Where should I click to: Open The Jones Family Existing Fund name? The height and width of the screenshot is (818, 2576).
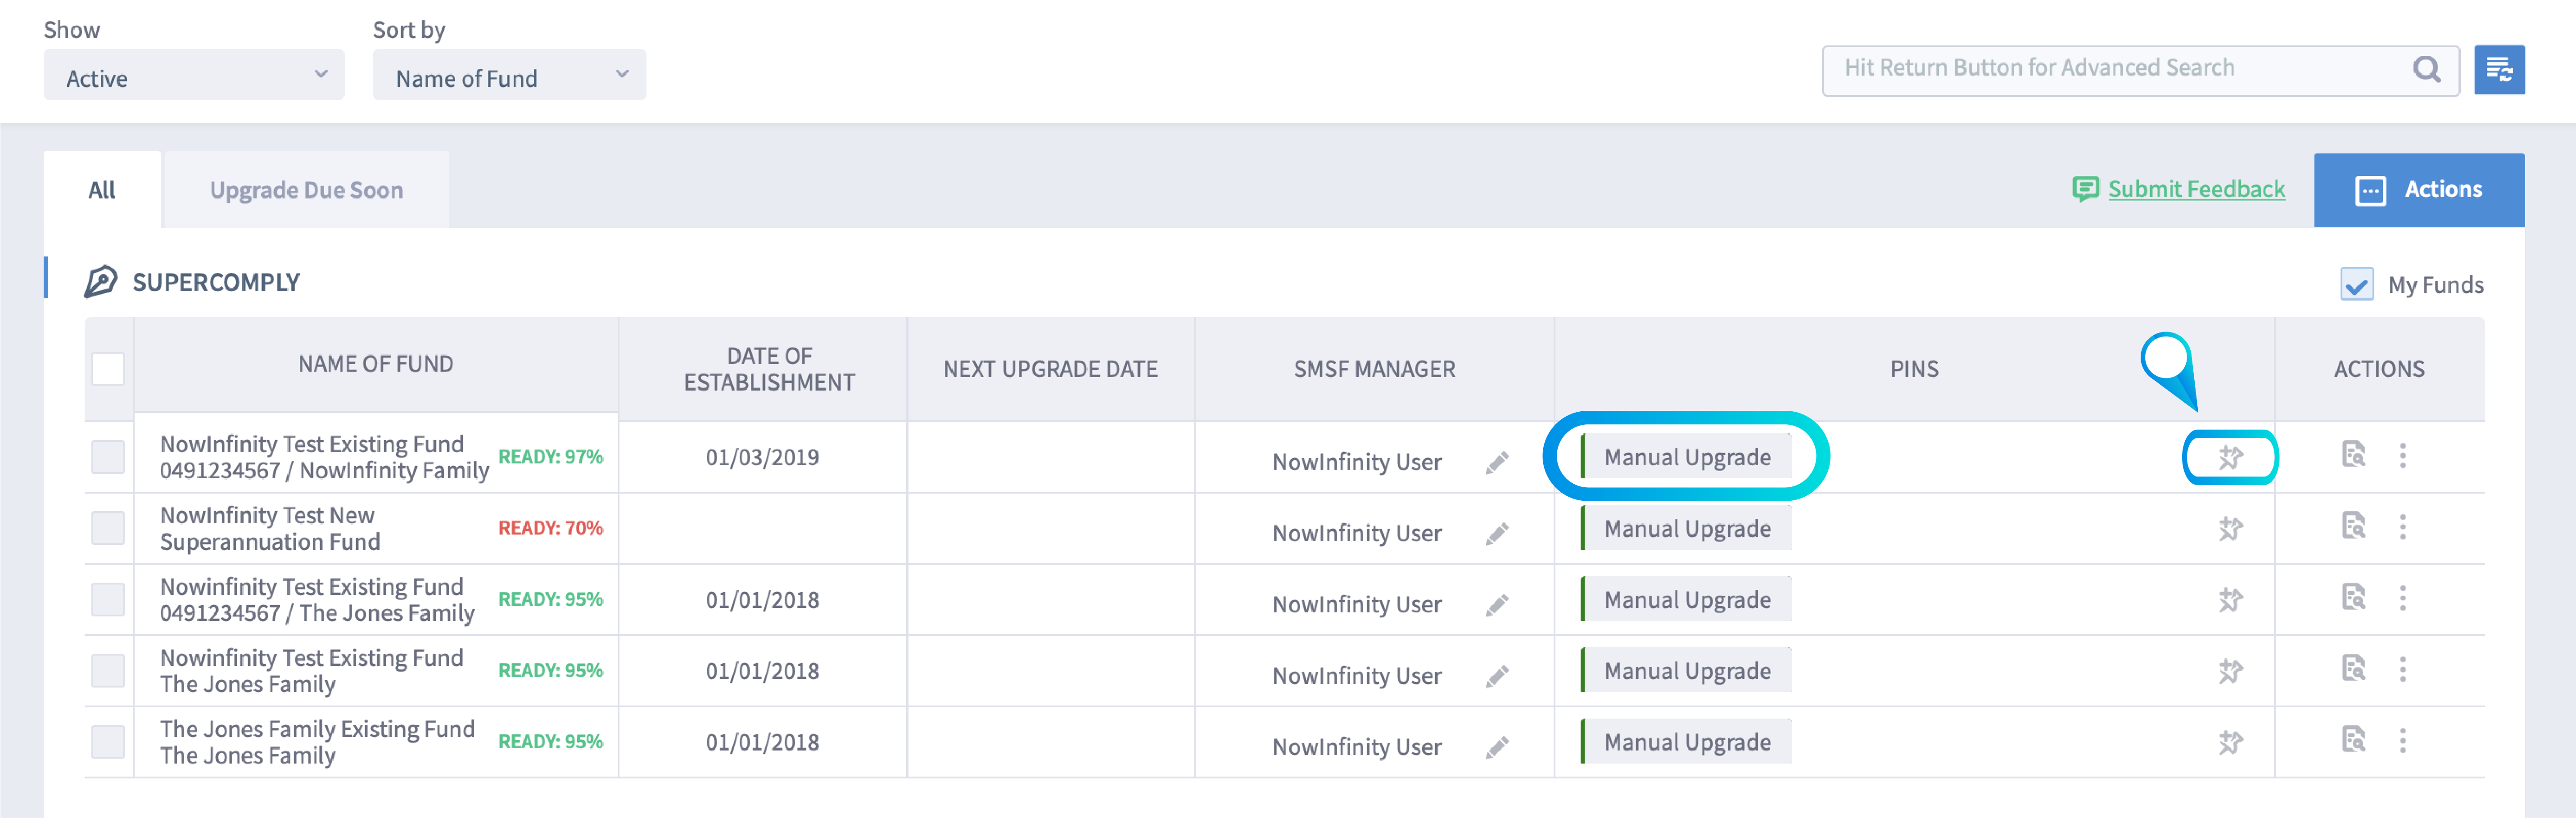pyautogui.click(x=317, y=742)
